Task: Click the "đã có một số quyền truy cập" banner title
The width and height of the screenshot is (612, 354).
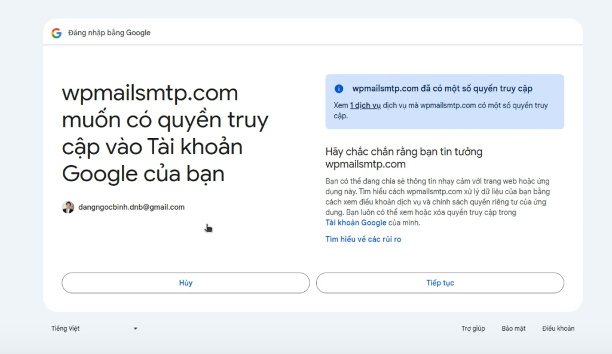Action: tap(442, 89)
